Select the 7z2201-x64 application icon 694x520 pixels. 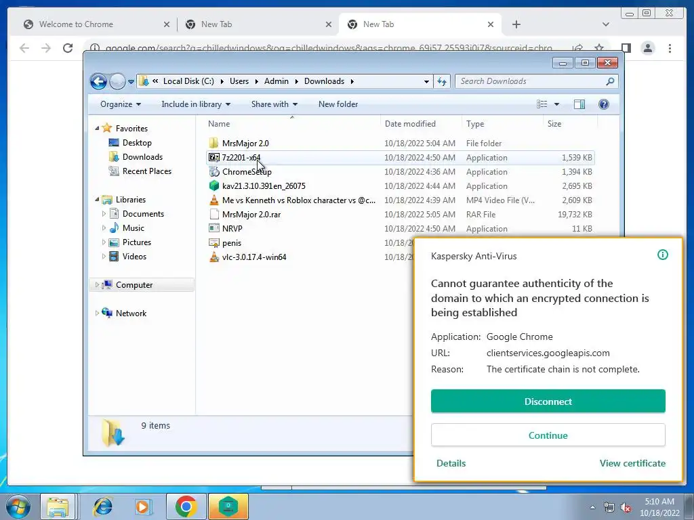click(x=214, y=157)
